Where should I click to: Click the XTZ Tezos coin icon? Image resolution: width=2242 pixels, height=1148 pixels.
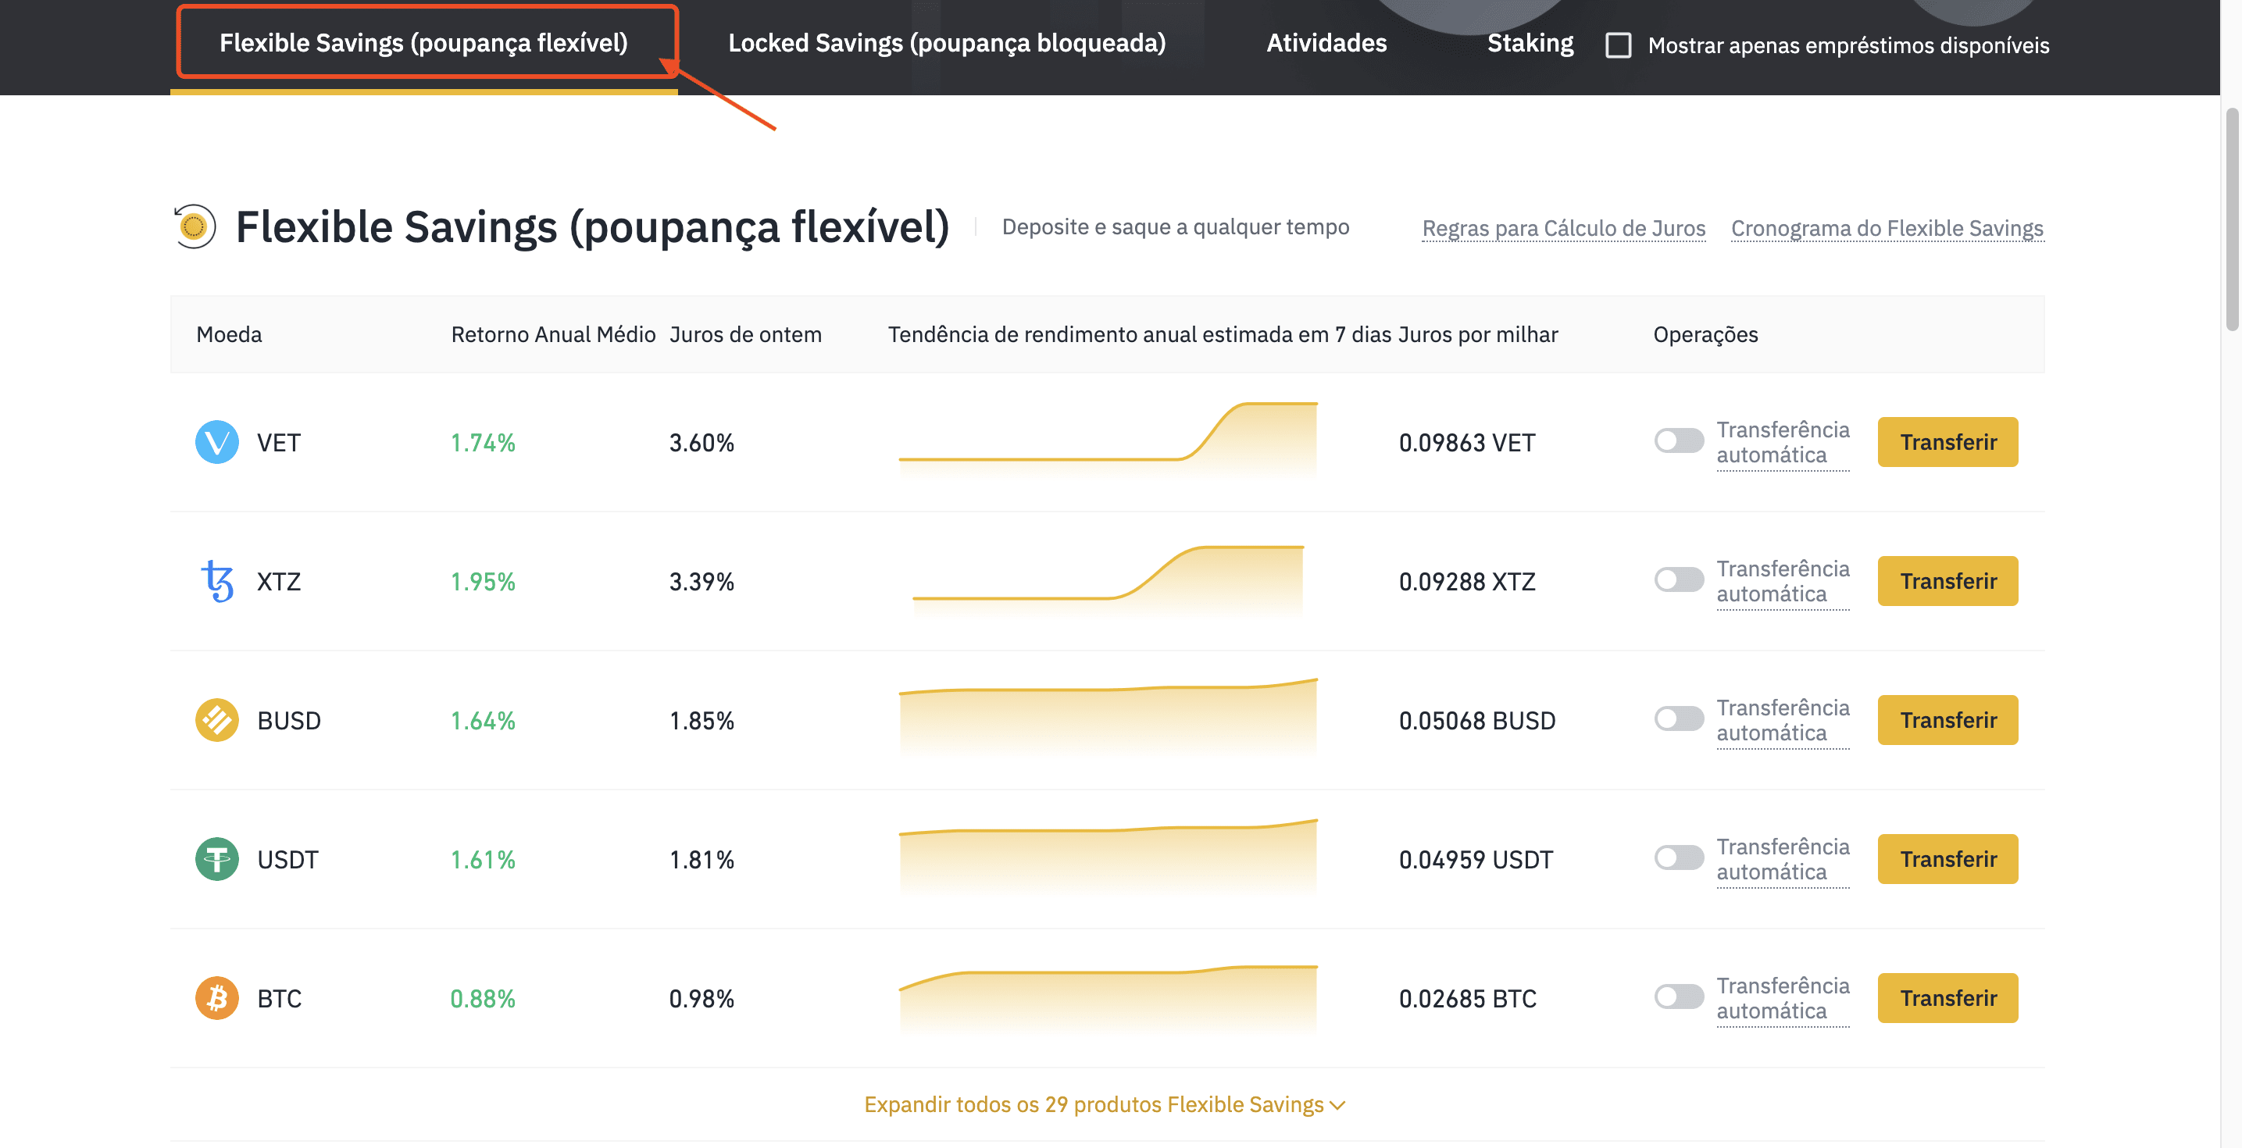pyautogui.click(x=216, y=581)
